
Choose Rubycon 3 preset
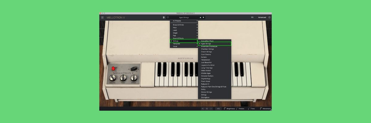tap(215, 84)
